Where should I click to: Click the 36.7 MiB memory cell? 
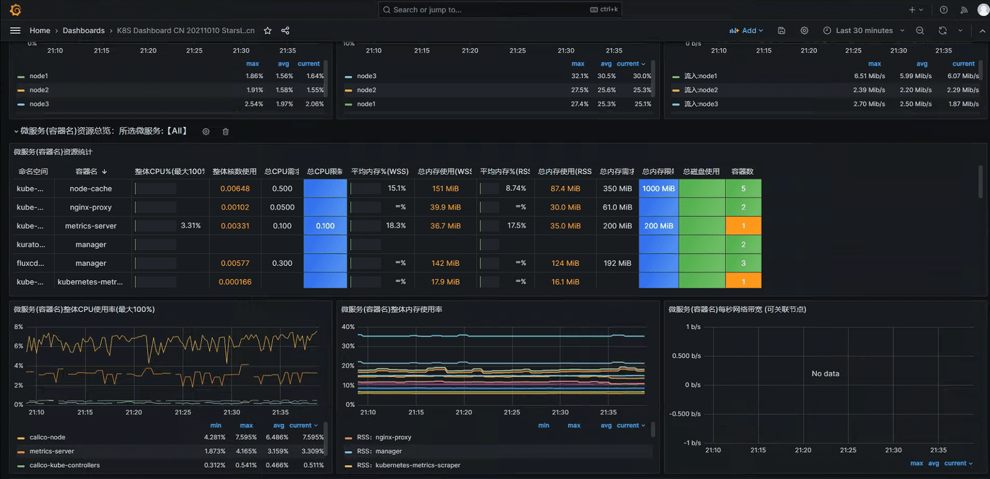coord(445,226)
